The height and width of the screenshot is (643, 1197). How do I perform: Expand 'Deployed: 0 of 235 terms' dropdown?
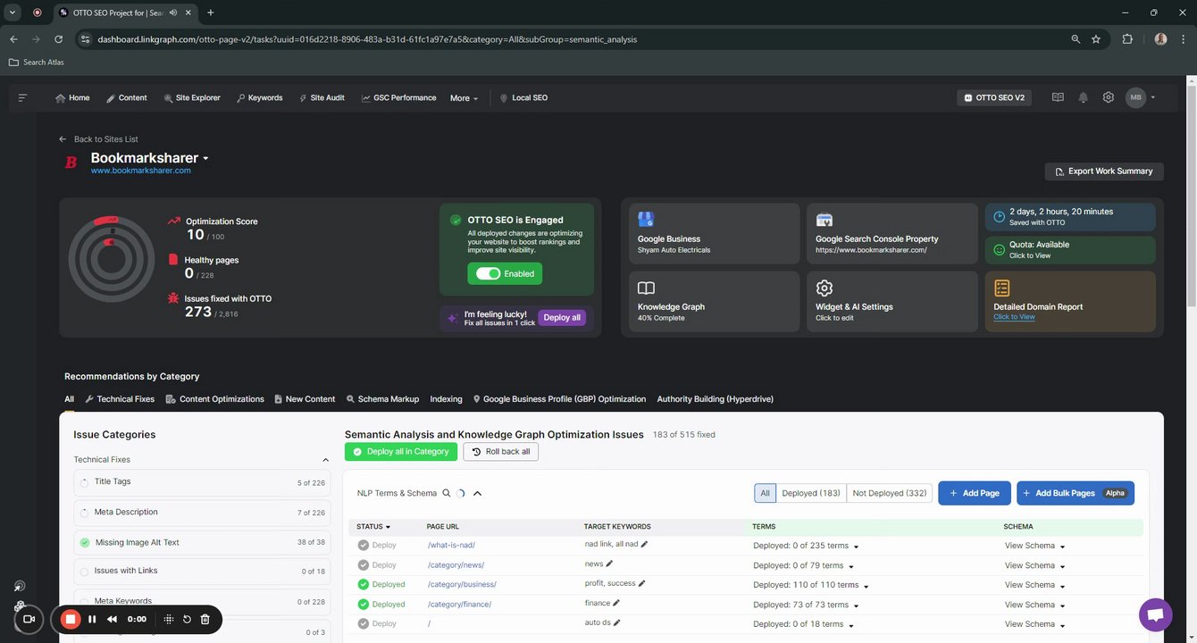pos(856,547)
